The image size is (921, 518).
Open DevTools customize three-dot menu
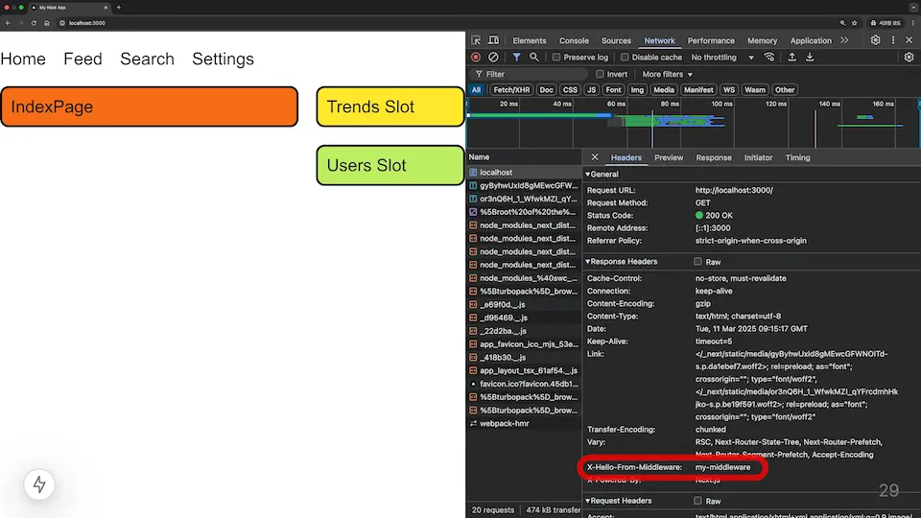point(893,40)
